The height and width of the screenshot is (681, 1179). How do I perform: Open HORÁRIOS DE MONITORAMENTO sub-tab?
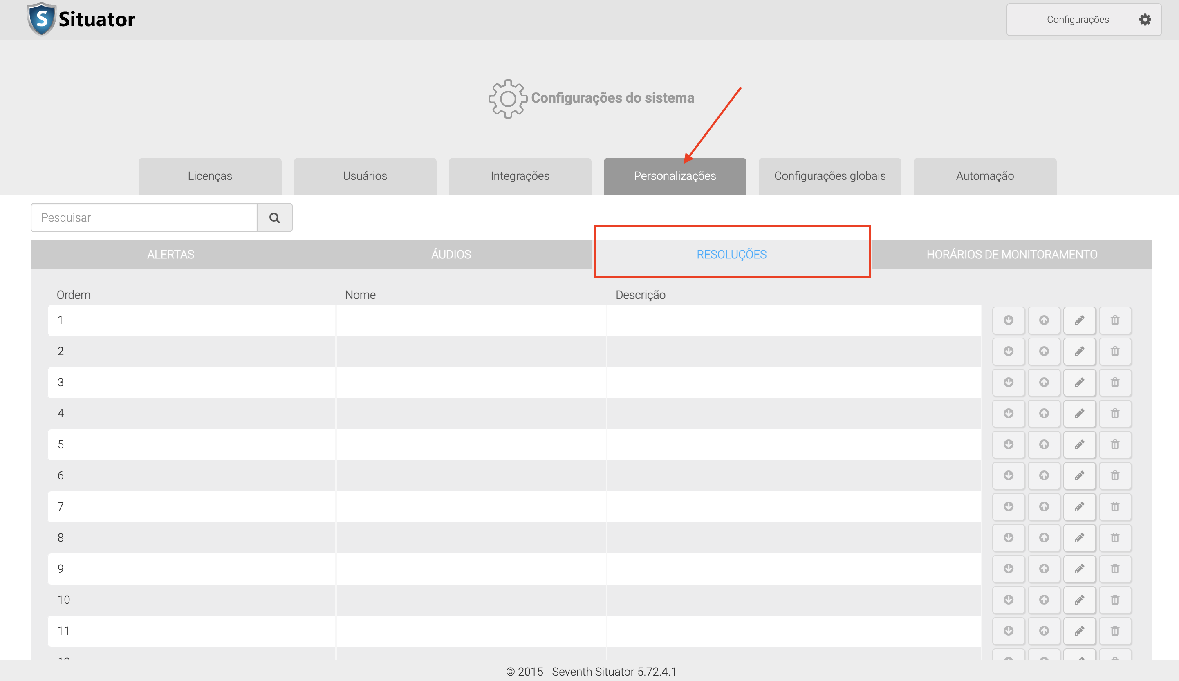pos(1011,254)
